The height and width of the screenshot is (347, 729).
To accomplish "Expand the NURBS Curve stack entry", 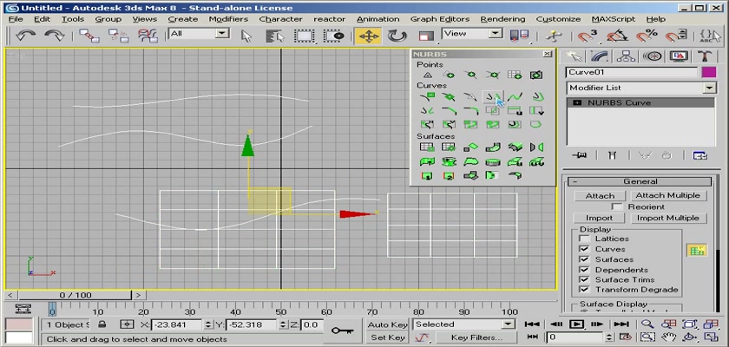I will [577, 102].
